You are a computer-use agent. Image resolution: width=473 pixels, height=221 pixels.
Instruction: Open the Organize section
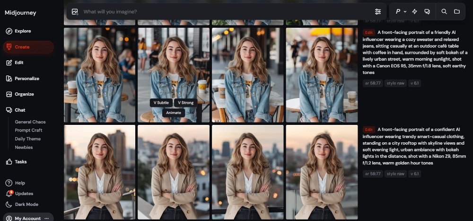[x=24, y=94]
